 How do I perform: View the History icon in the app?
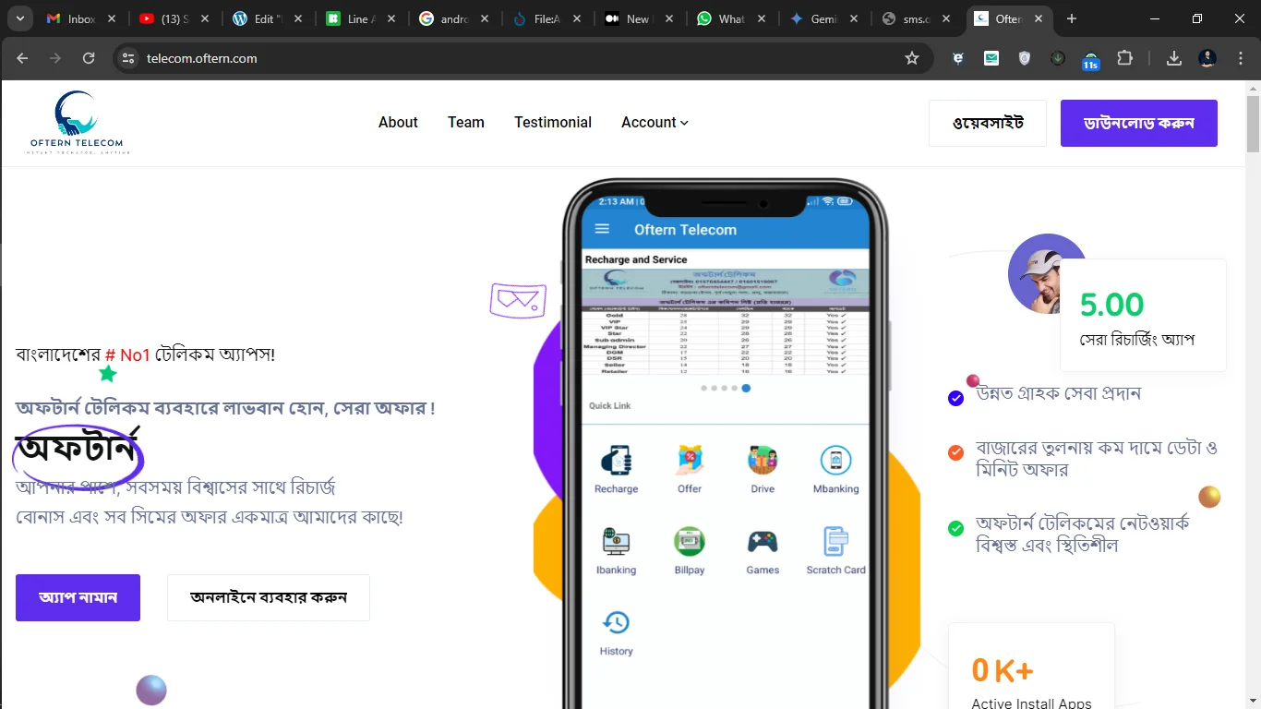(x=615, y=623)
